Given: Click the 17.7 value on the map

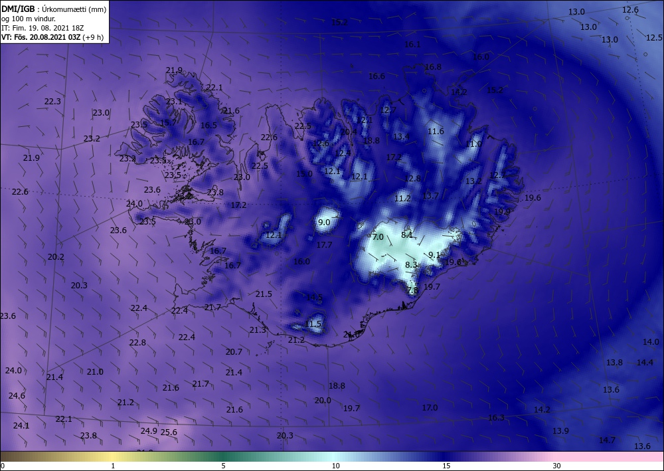Looking at the screenshot, I should [325, 245].
